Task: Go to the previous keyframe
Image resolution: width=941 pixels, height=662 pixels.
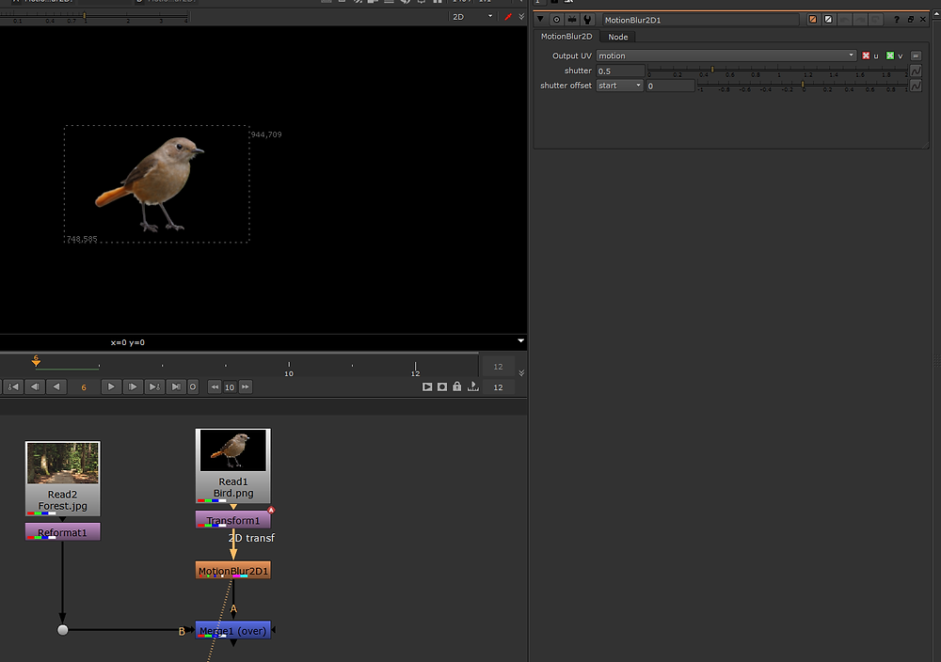Action: [x=12, y=386]
